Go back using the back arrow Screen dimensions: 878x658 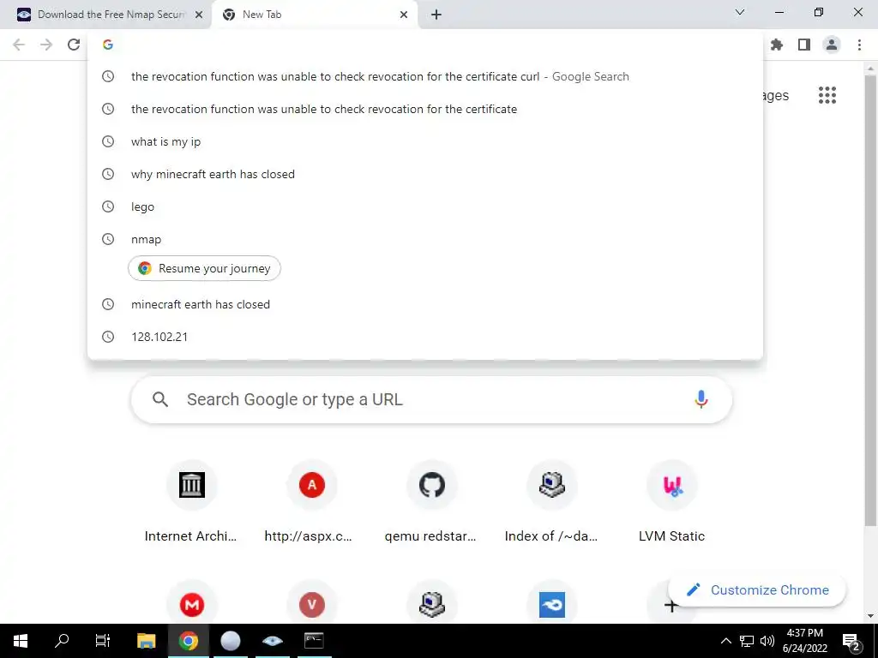tap(19, 45)
